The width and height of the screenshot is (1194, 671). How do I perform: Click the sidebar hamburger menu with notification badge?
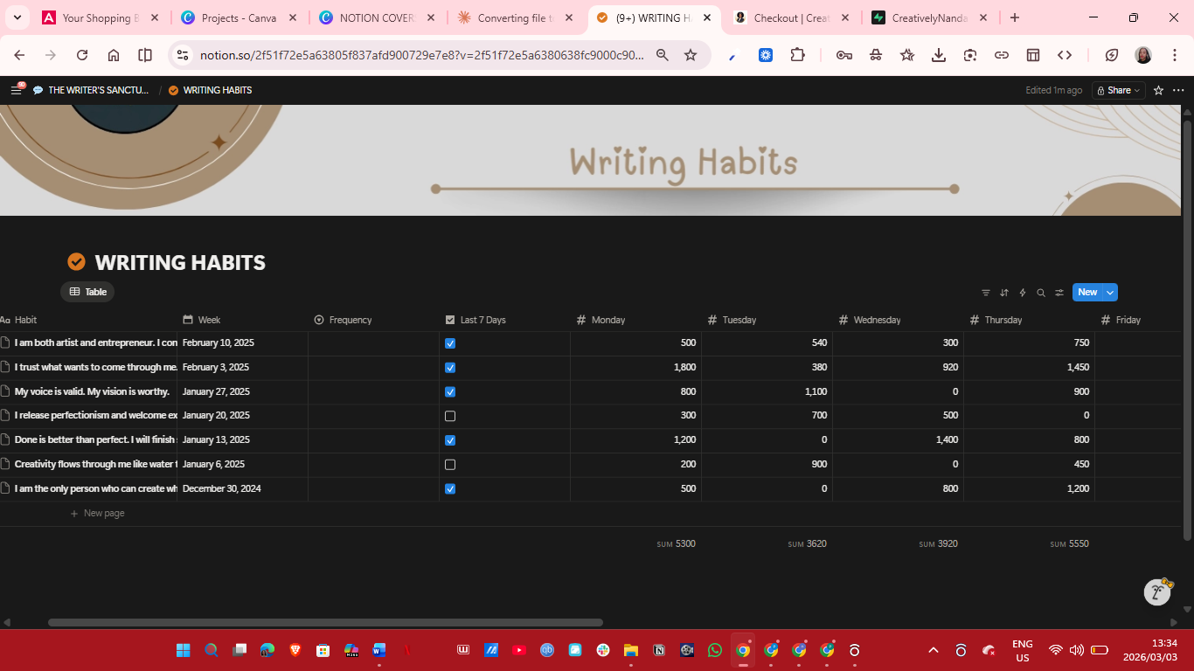click(x=16, y=90)
